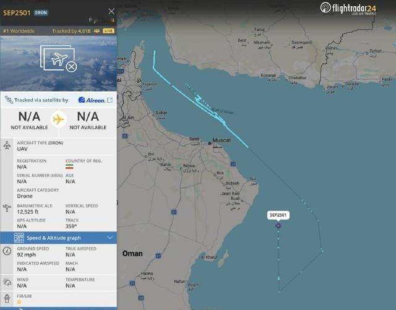Close the SEP2501 flight details panel

pyautogui.click(x=111, y=11)
